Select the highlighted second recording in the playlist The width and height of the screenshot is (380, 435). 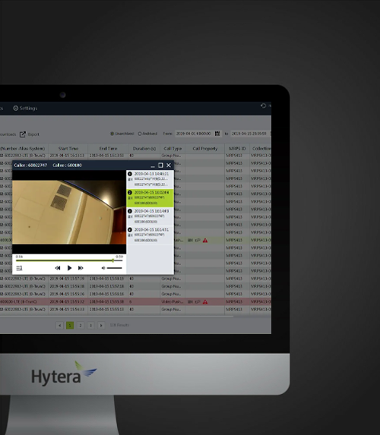click(x=150, y=198)
